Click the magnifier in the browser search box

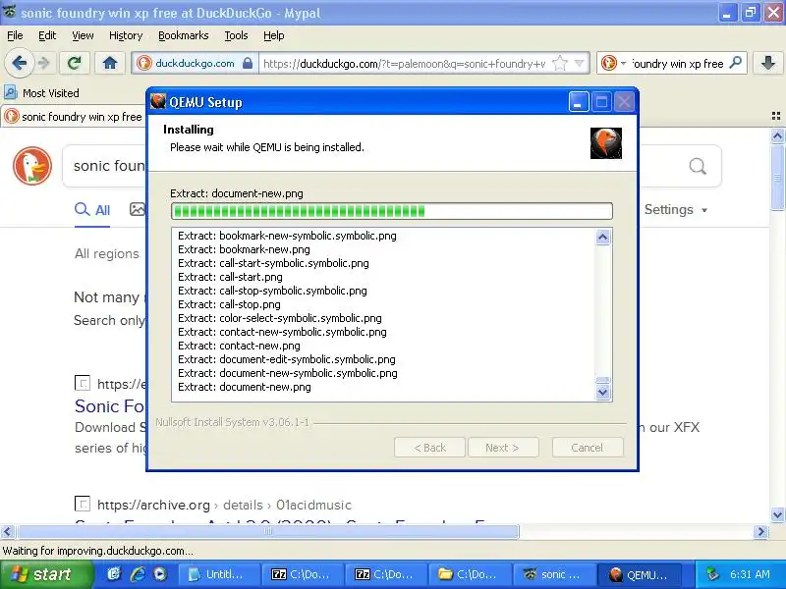735,63
